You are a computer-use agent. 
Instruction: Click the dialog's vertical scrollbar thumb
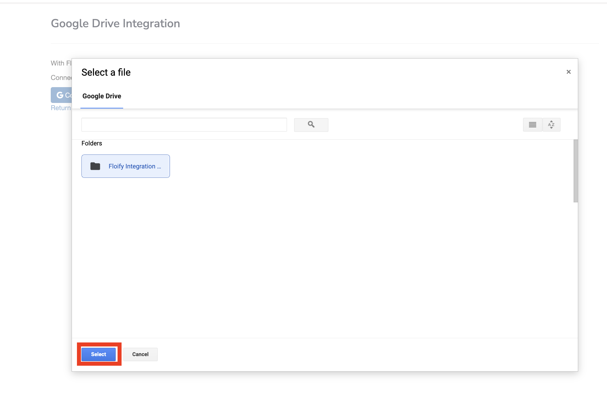[575, 171]
